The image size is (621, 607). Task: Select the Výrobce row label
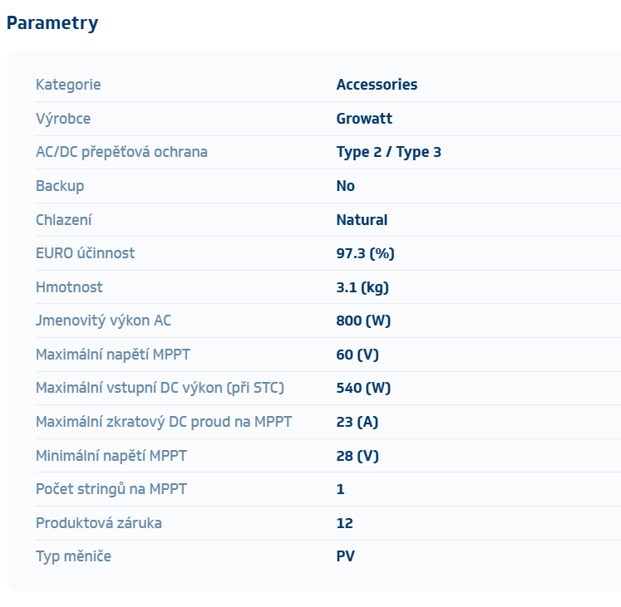[x=63, y=119]
